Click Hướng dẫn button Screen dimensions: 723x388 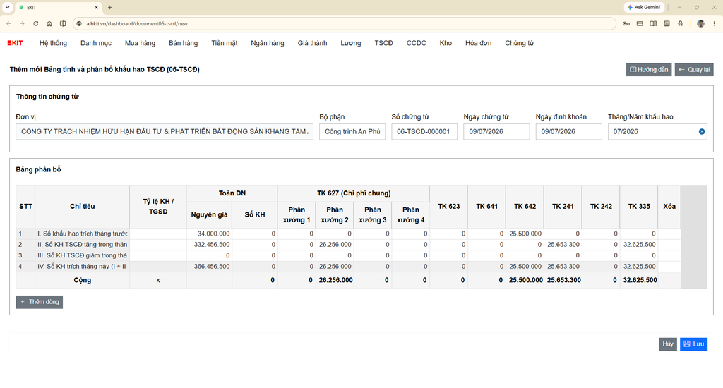649,70
